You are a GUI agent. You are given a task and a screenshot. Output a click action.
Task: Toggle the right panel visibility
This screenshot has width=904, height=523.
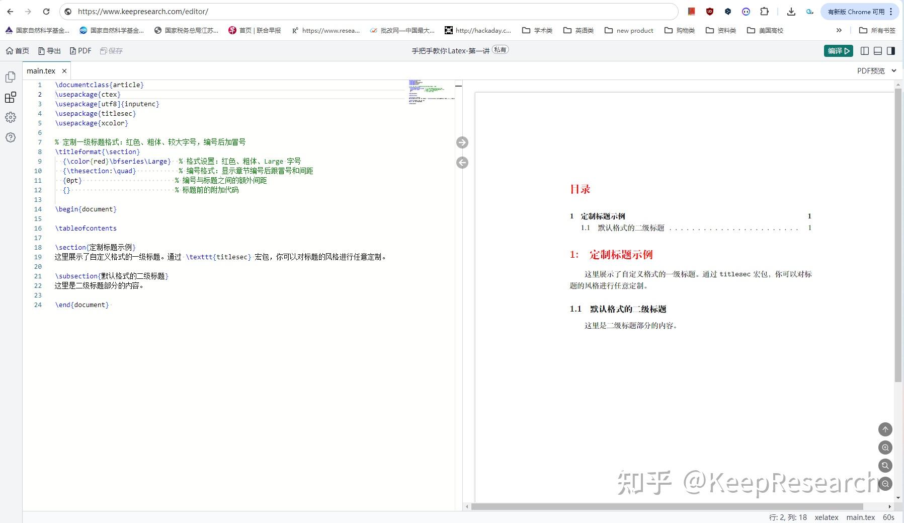pyautogui.click(x=890, y=50)
